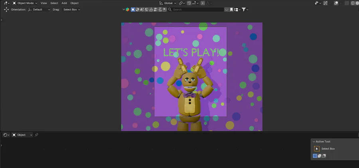359x168 pixels.
Task: Click the LET'S PLAY poster in viewport
Action: pos(191,72)
